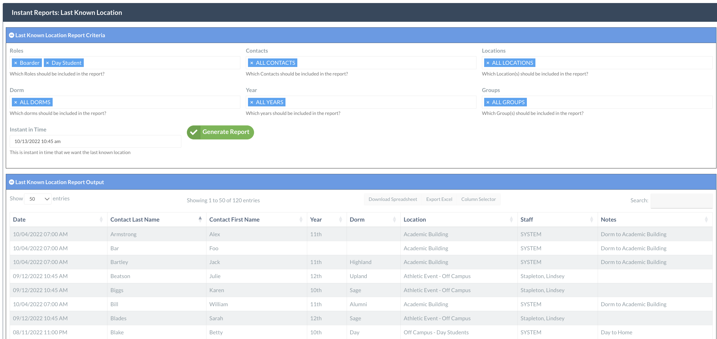Remove the ALL DORMS tag
717x339 pixels.
click(16, 102)
